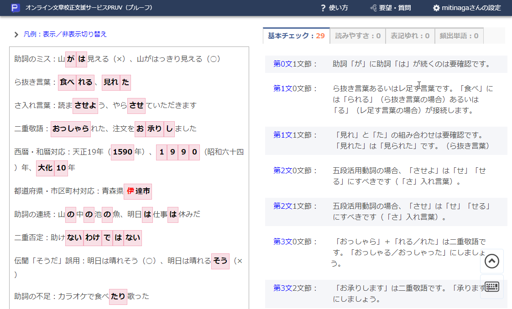The height and width of the screenshot is (309, 512).
Task: Click highlighted たり particle in text
Action: point(118,296)
